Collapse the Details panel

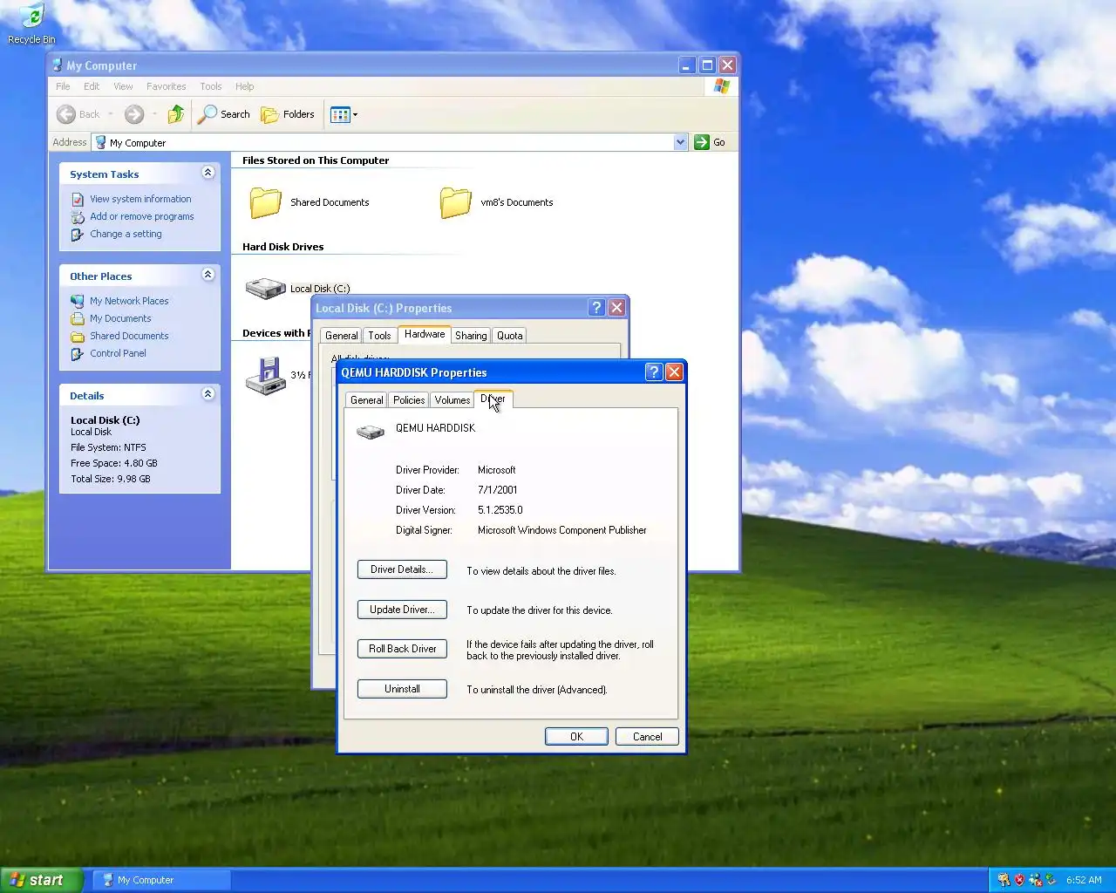pyautogui.click(x=208, y=394)
